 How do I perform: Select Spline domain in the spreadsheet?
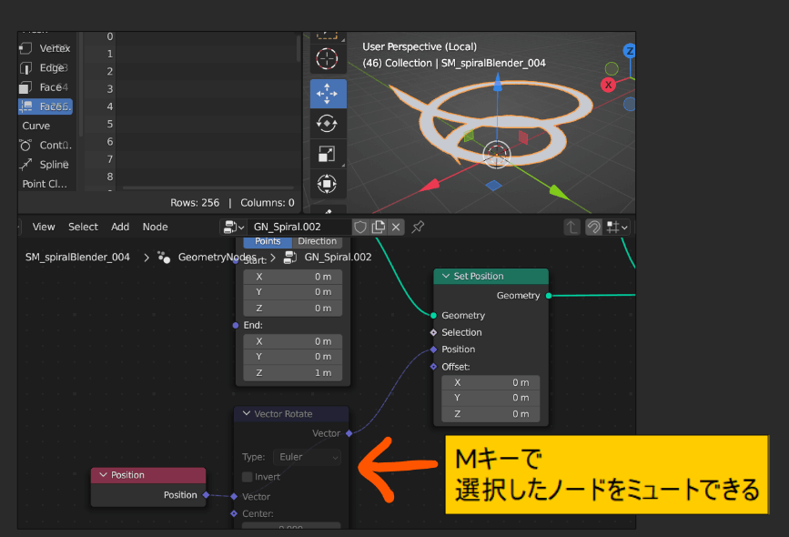(46, 165)
